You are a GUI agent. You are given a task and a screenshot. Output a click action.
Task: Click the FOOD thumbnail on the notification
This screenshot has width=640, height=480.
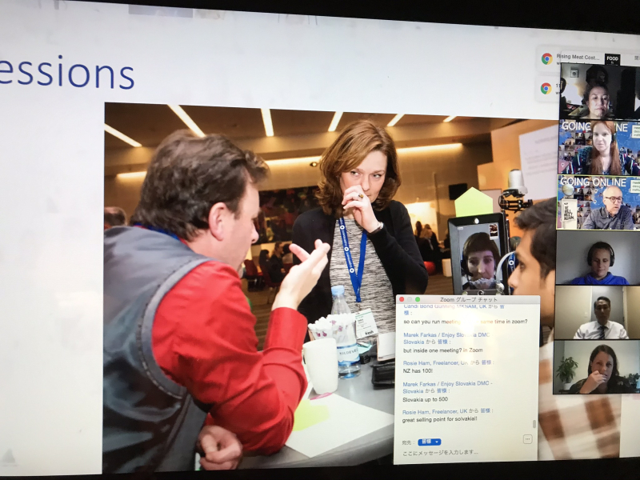point(612,59)
